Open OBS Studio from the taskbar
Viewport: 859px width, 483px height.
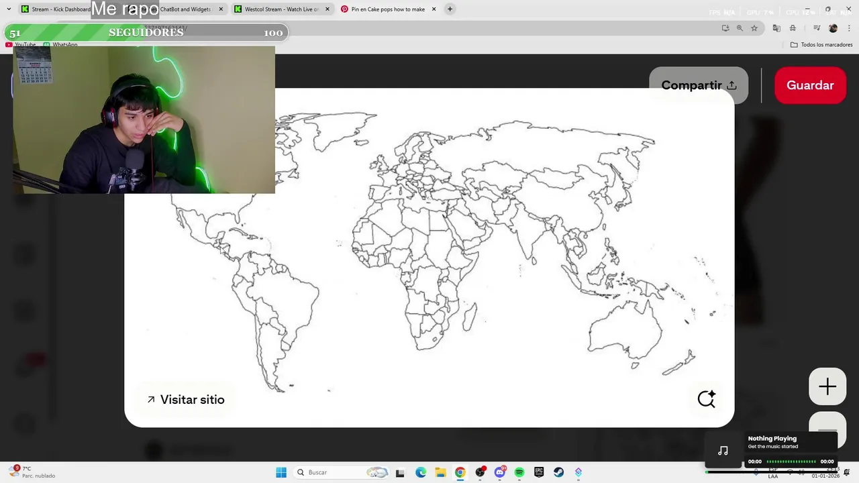click(x=480, y=472)
